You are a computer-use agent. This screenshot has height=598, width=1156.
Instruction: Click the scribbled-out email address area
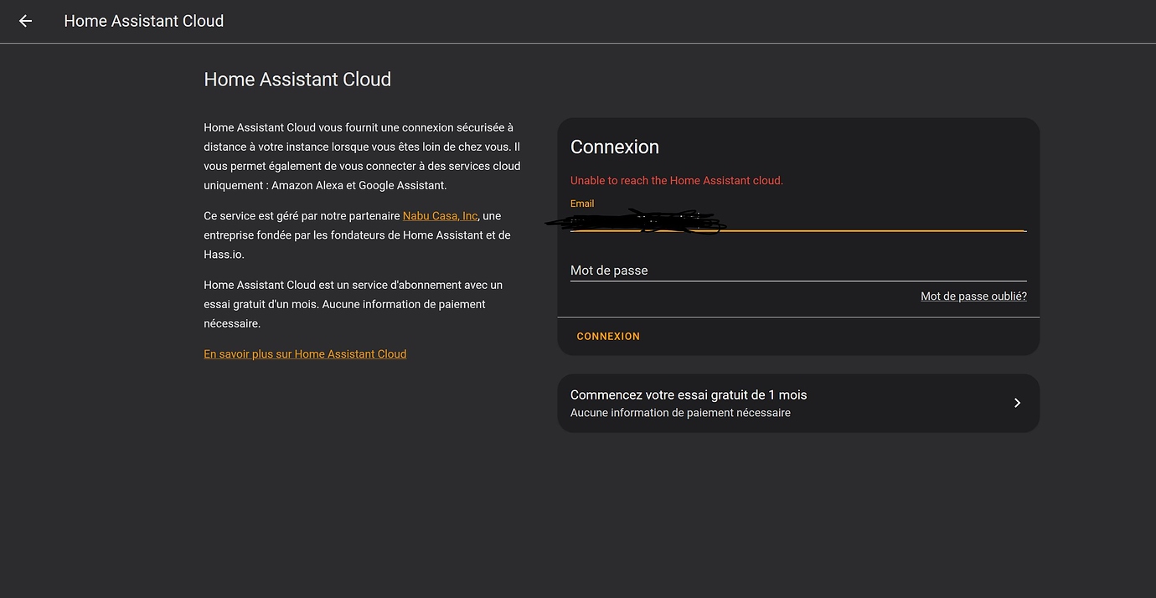pyautogui.click(x=637, y=222)
